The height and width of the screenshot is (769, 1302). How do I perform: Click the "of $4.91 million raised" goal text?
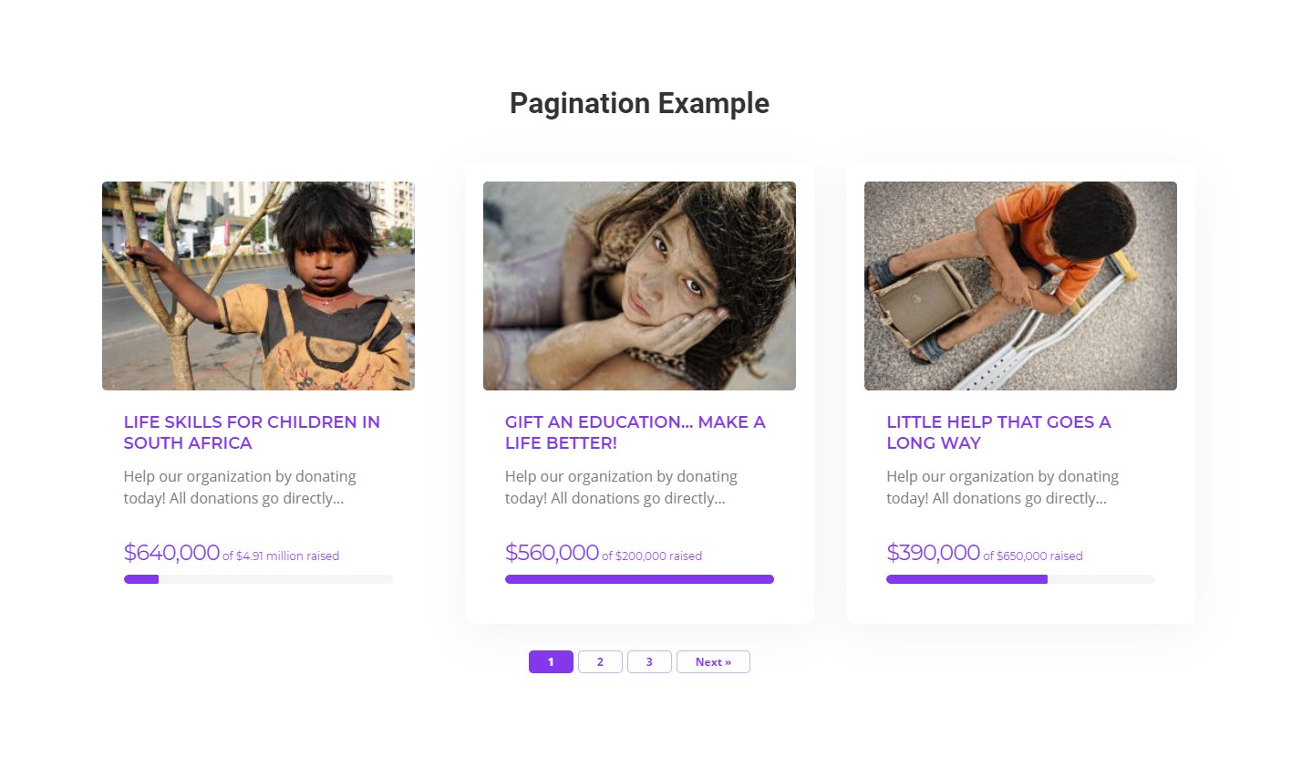(x=281, y=556)
